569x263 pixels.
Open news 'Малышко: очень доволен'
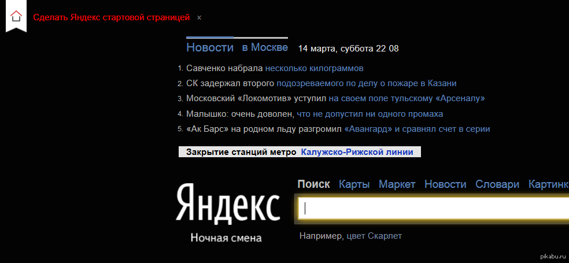[314, 114]
